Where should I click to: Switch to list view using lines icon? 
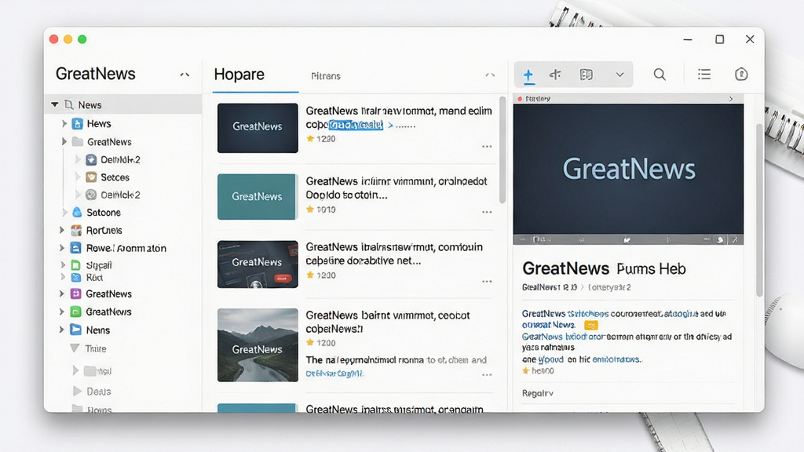704,75
